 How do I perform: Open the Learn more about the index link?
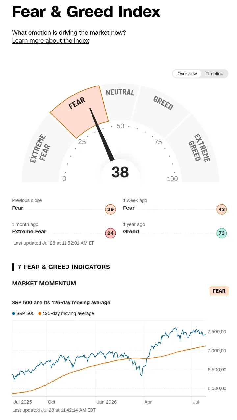click(x=50, y=41)
